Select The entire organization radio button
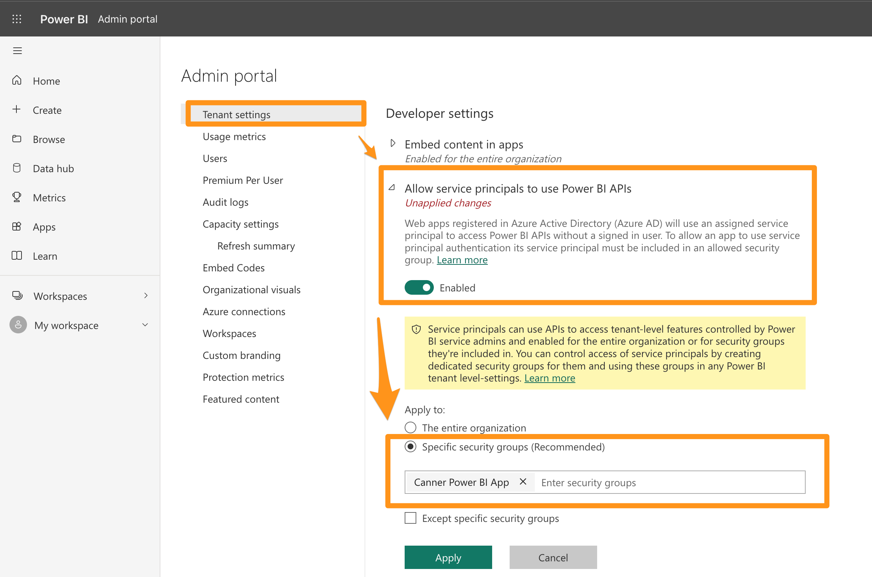 point(410,427)
